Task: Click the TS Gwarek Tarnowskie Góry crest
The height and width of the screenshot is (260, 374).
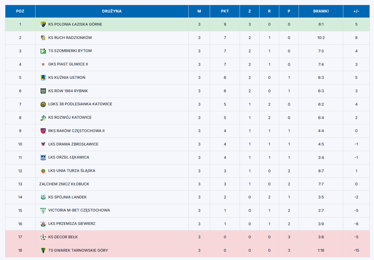Action: coord(43,250)
